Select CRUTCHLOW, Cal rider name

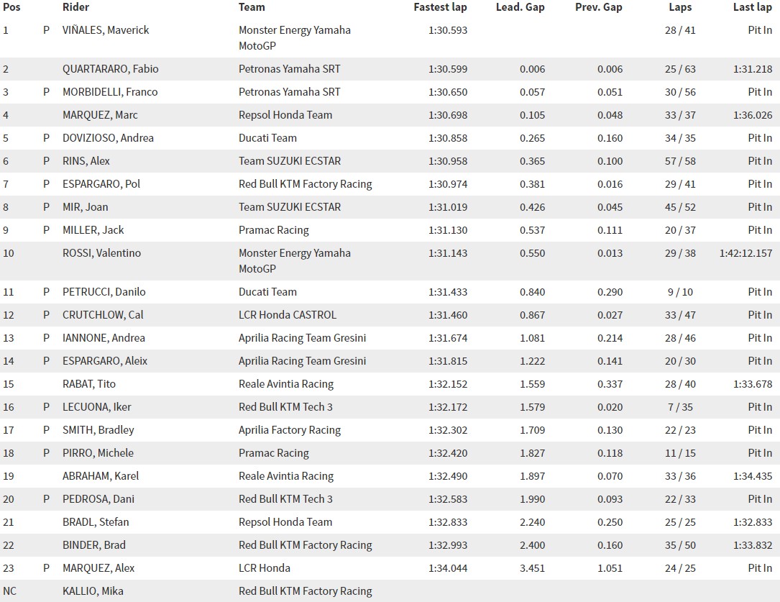103,315
